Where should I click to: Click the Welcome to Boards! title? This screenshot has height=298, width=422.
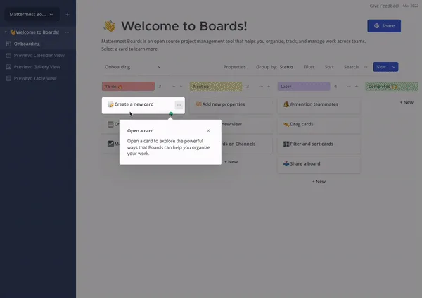184,26
